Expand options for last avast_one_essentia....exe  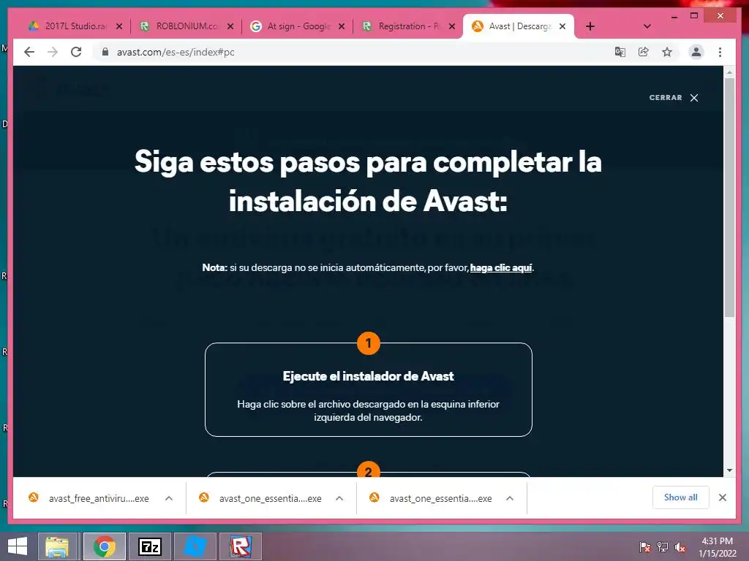click(x=510, y=498)
